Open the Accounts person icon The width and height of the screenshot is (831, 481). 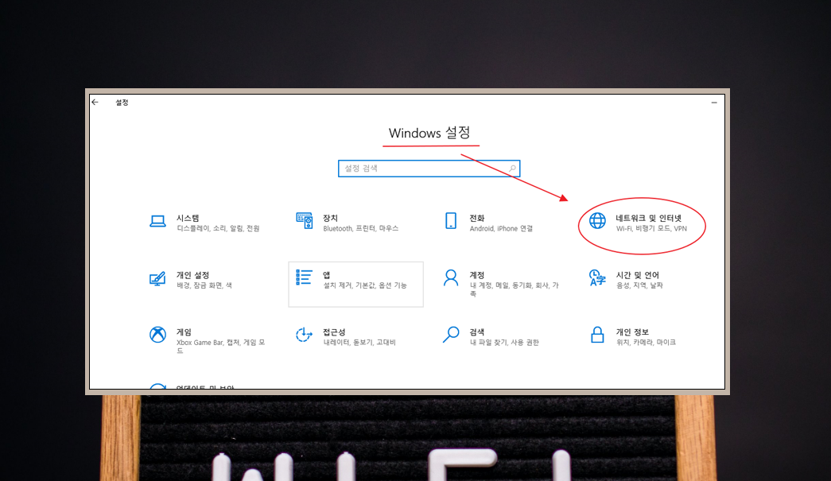(451, 278)
